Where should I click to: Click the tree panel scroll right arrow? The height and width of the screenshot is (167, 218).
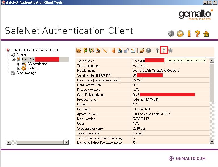coord(66,142)
